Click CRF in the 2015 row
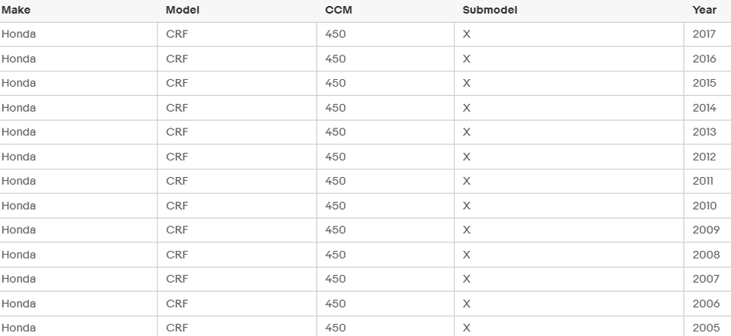Screen dimensions: 731x336 (x=177, y=83)
